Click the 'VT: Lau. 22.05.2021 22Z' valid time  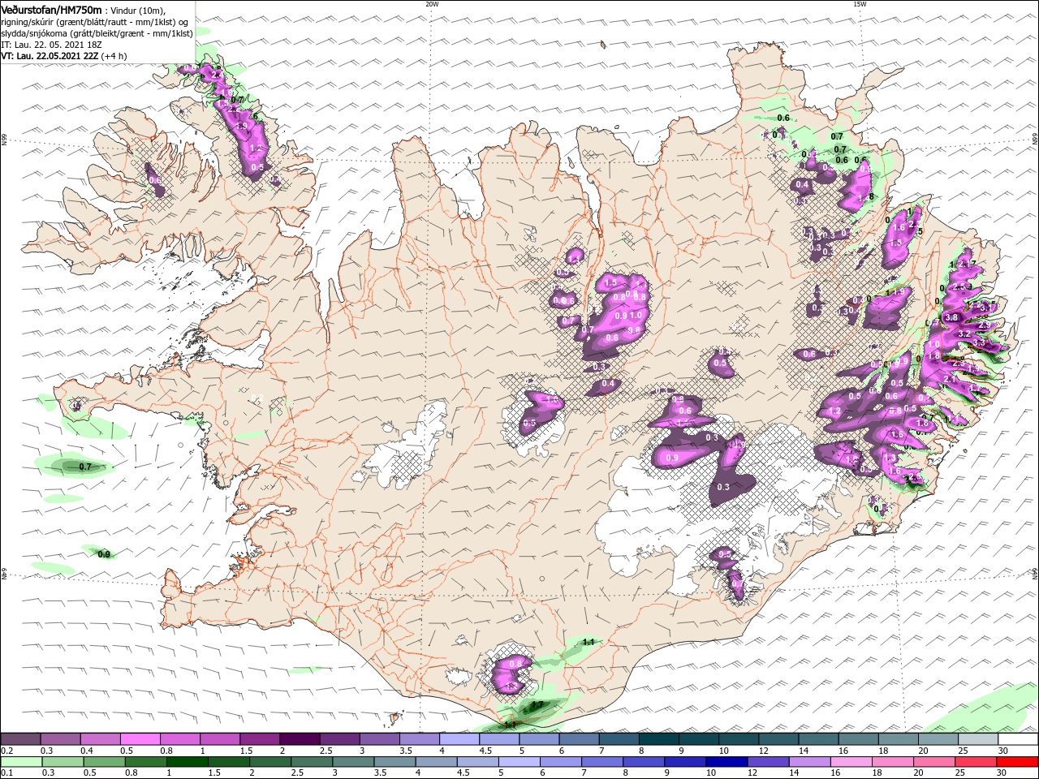(50, 56)
